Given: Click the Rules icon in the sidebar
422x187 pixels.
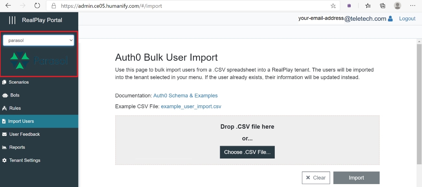Looking at the screenshot, I should 5,108.
